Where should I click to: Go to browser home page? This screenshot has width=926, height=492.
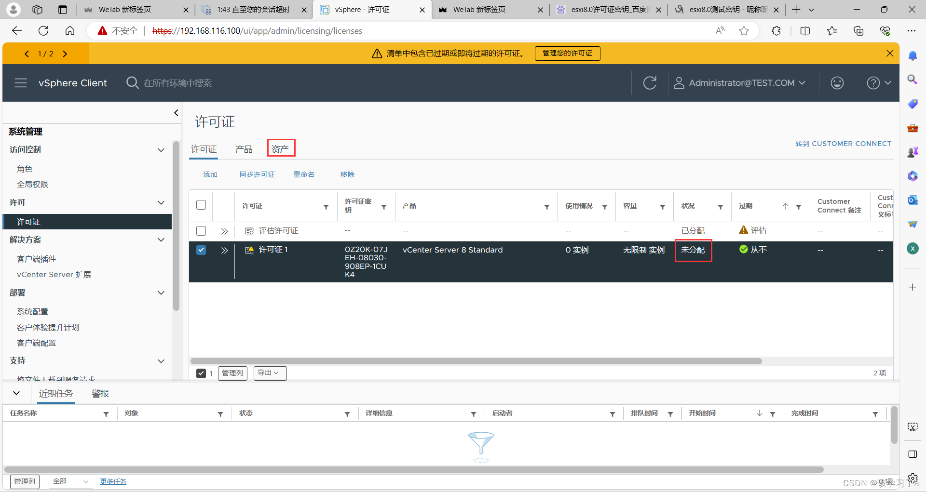[70, 31]
